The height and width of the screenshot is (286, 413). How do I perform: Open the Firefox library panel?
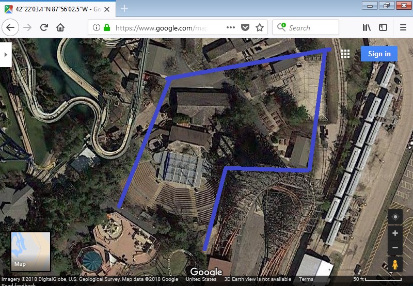[367, 27]
